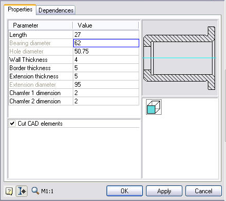226x201 pixels.
Task: Click the Length parameter label
Action: 18,35
